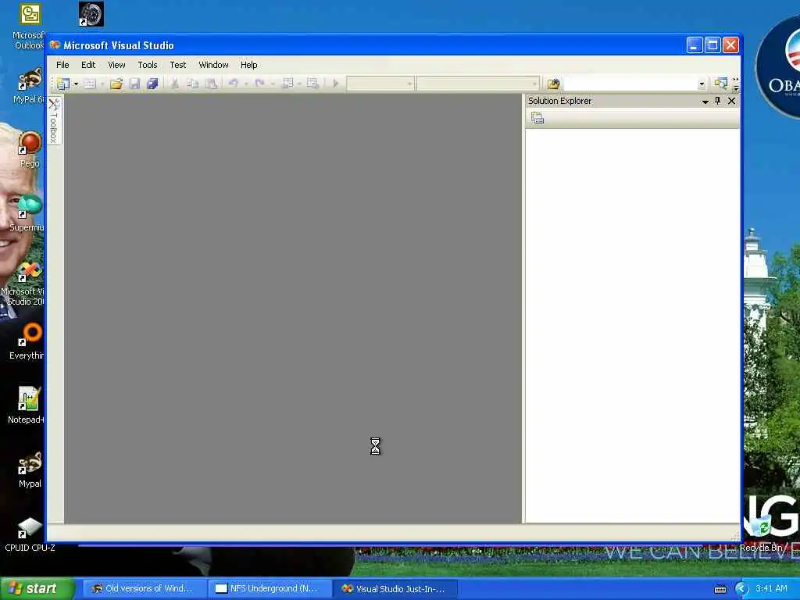Open the Window menu
800x600 pixels.
213,65
